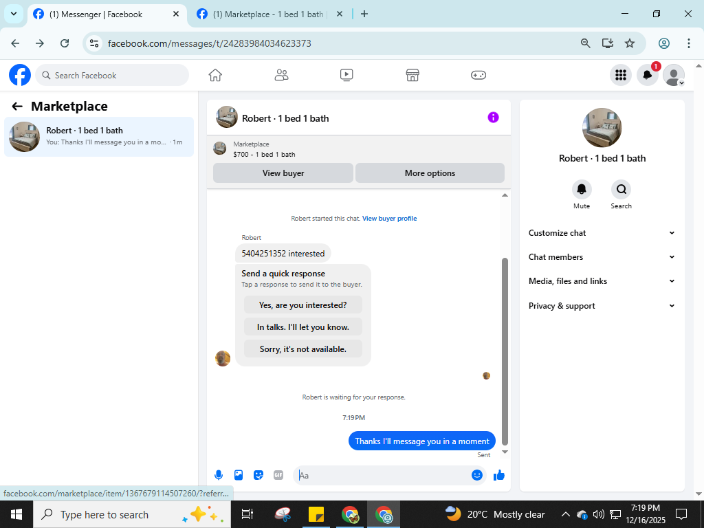Open Marketplace $700 - 1 bed 1 bath listing
Image resolution: width=704 pixels, height=528 pixels.
pos(264,149)
